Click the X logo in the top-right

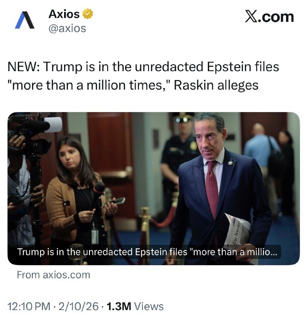[x=269, y=17]
